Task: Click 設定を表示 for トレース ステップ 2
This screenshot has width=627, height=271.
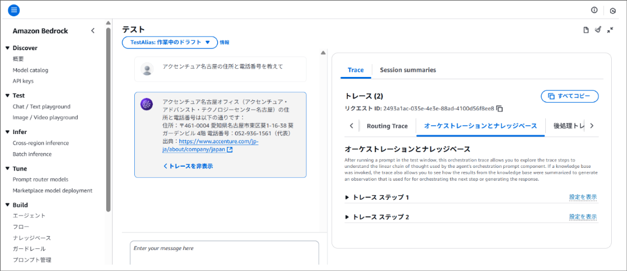Action: click(583, 217)
